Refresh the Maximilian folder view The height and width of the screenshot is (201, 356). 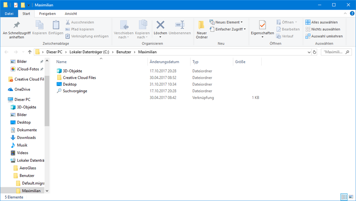(x=314, y=52)
